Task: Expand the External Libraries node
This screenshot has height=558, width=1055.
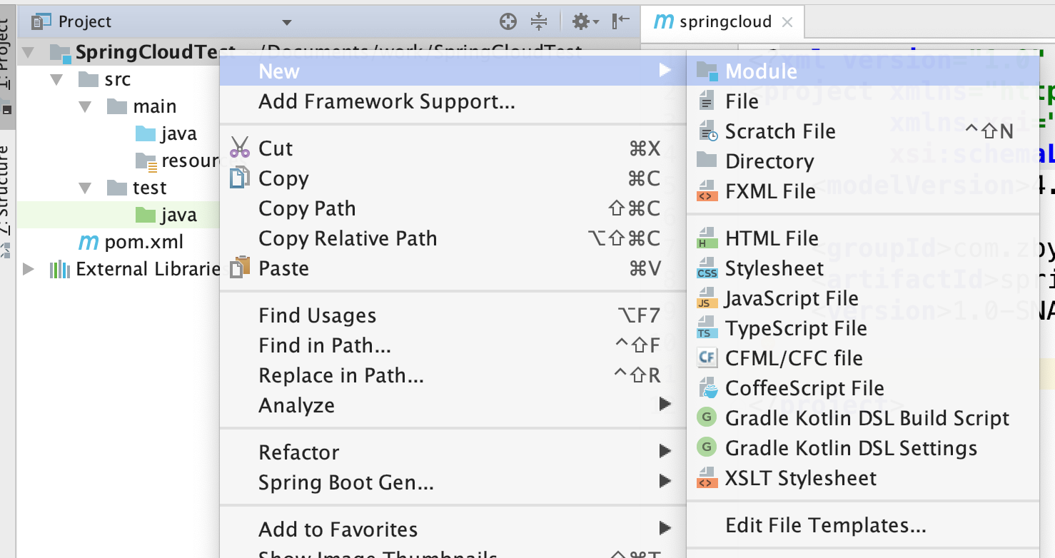Action: [x=29, y=270]
